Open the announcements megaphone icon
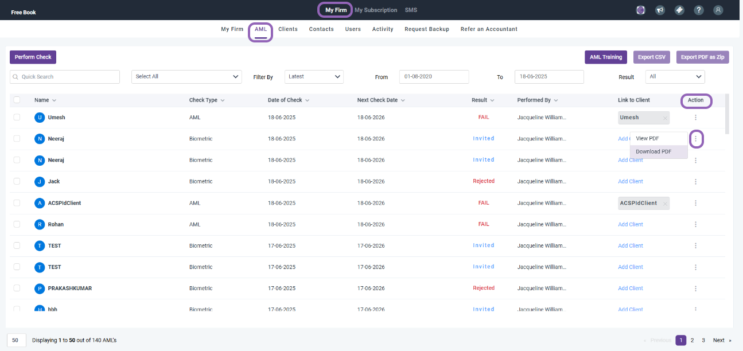The image size is (743, 351). click(x=660, y=10)
